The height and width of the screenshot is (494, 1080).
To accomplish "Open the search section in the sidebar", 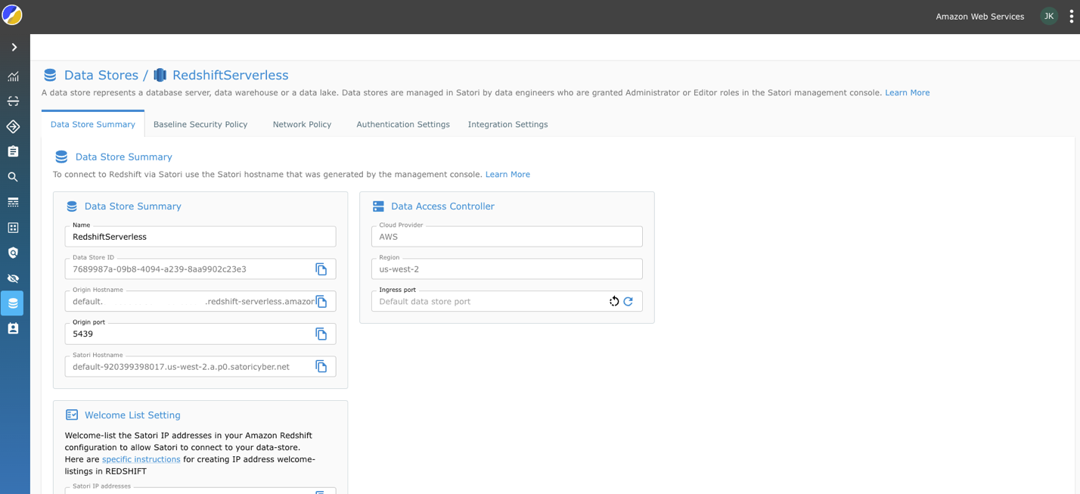I will [x=13, y=176].
